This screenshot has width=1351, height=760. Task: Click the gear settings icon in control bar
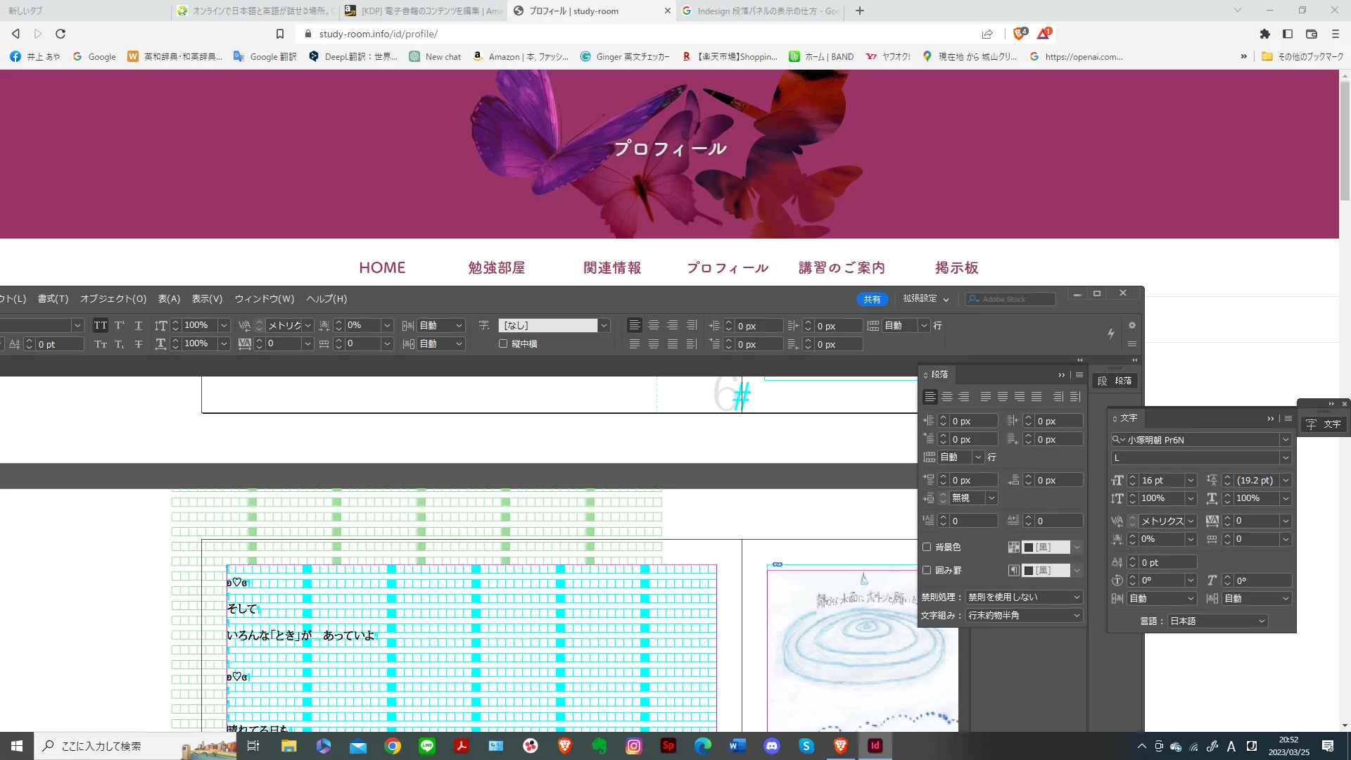[1132, 325]
